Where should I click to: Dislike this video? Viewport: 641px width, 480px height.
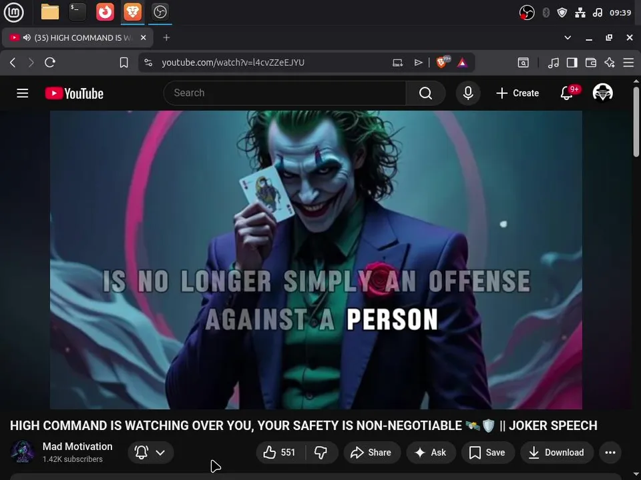click(321, 452)
